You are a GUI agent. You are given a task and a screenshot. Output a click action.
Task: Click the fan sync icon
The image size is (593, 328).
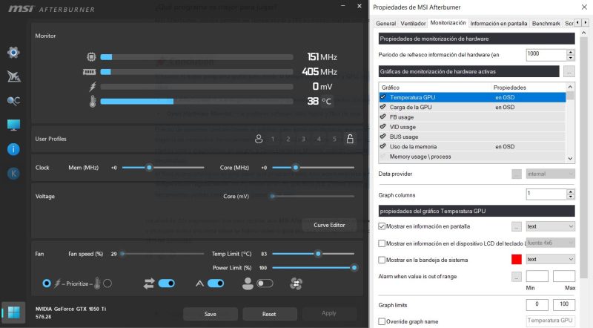(x=297, y=283)
